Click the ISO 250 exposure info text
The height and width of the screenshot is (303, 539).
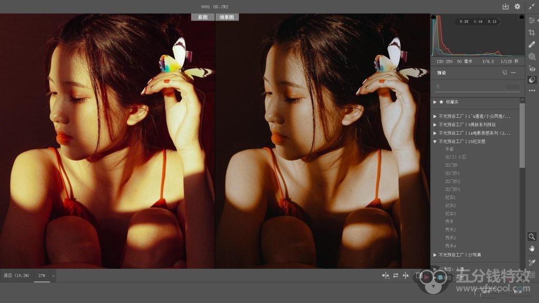(444, 62)
